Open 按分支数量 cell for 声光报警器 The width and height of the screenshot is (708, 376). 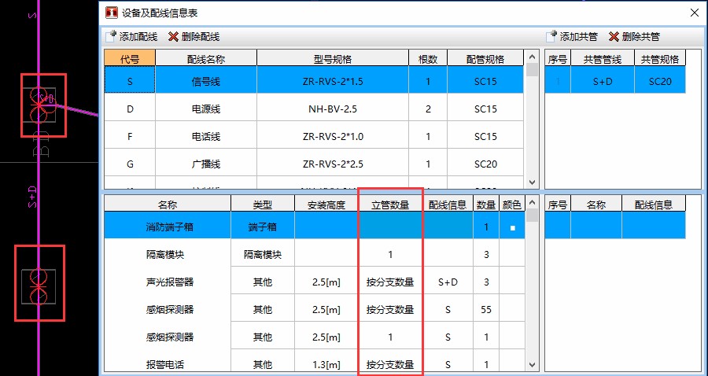click(x=390, y=282)
